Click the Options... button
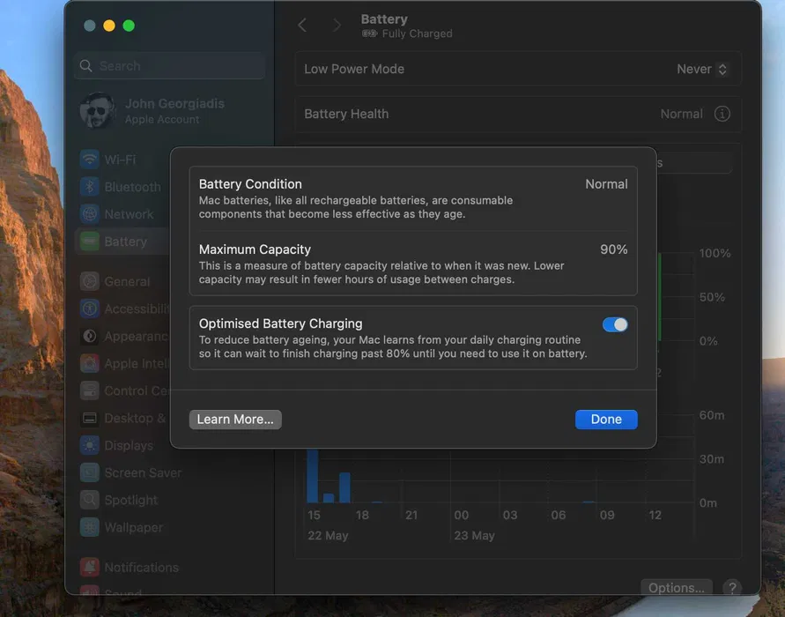The width and height of the screenshot is (785, 617). point(677,587)
